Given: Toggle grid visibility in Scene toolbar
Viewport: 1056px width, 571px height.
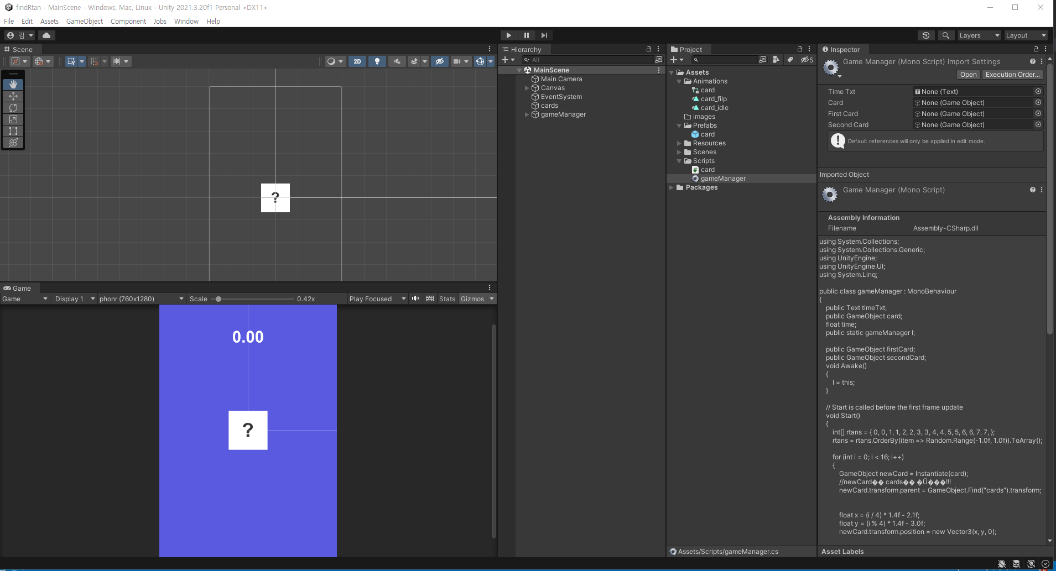Looking at the screenshot, I should 71,61.
